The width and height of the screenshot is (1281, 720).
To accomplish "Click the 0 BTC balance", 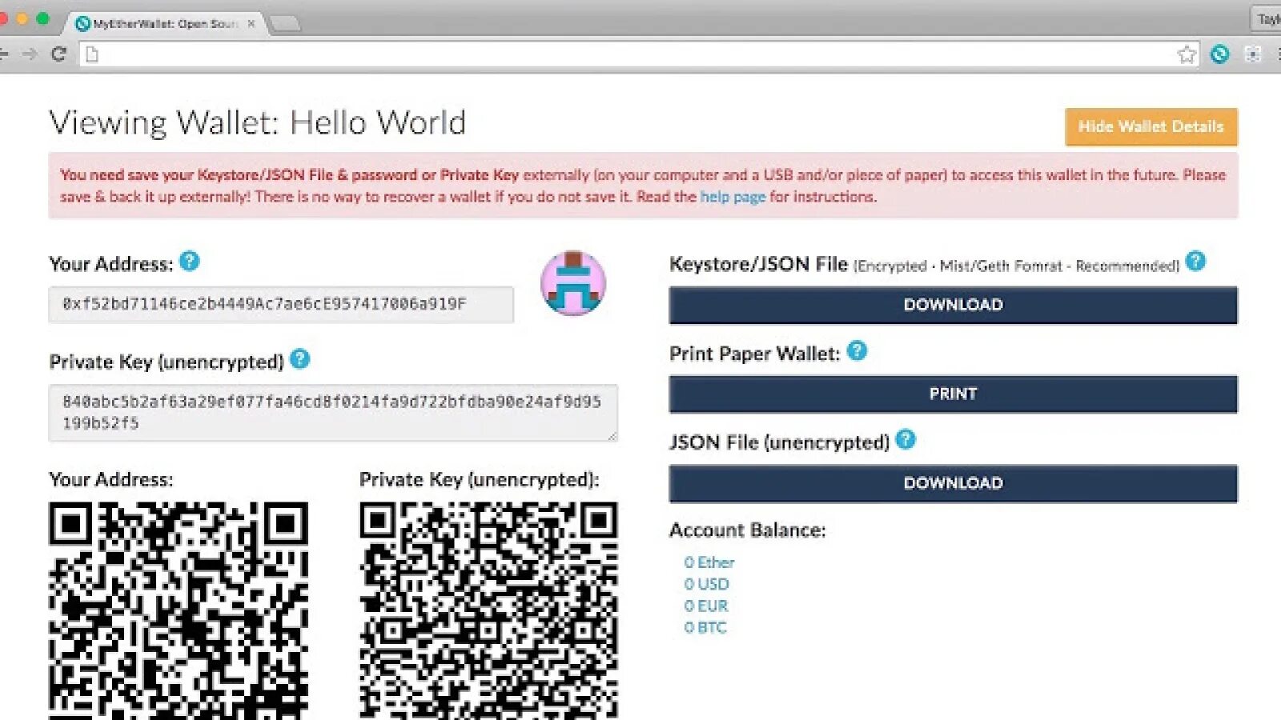I will click(705, 627).
